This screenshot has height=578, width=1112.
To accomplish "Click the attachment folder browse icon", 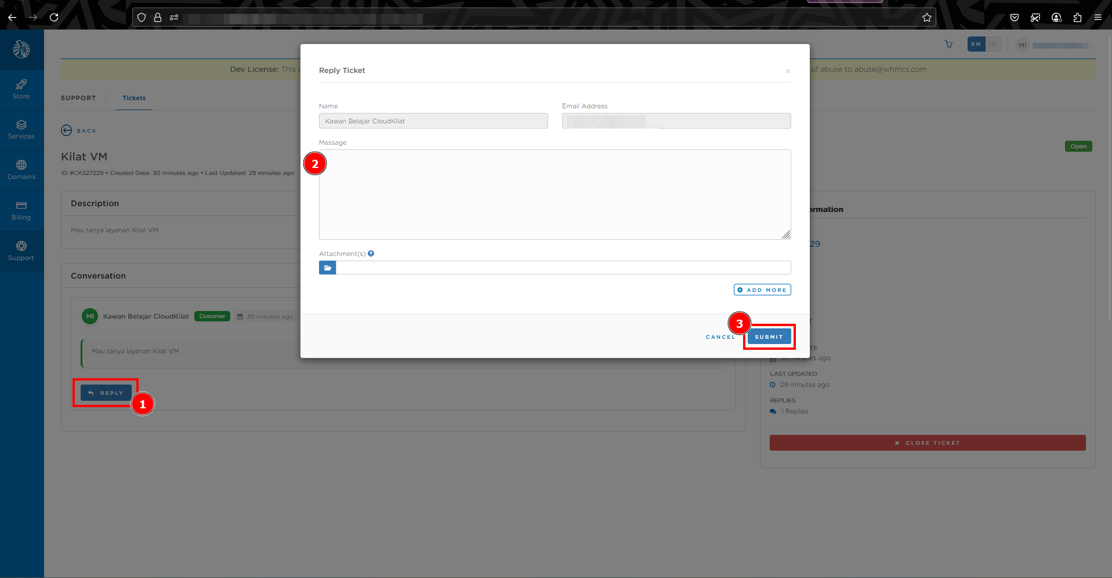I will point(327,268).
